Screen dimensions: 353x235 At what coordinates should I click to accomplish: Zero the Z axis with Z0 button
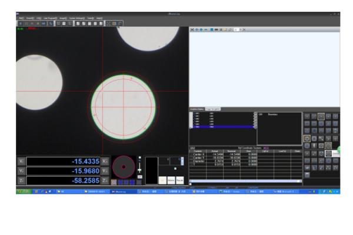pyautogui.click(x=105, y=180)
